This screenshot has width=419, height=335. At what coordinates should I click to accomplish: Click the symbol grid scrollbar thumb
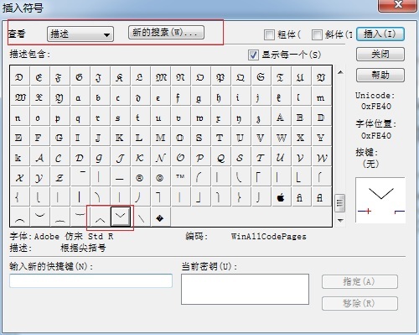tap(340, 203)
